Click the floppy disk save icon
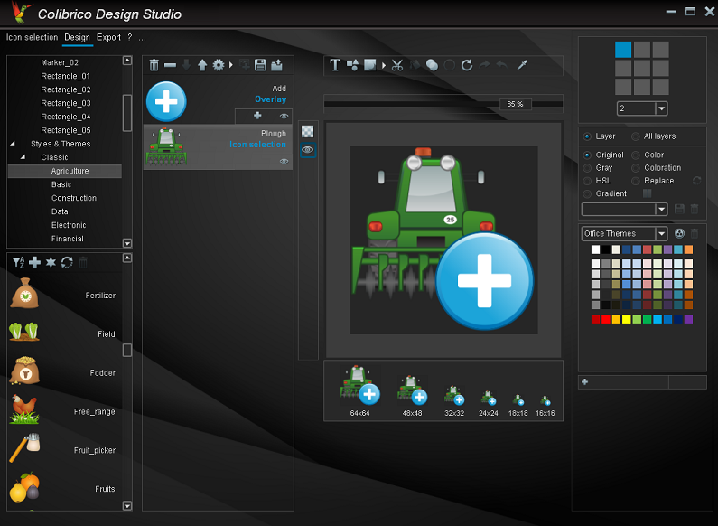718x526 pixels. click(x=260, y=65)
